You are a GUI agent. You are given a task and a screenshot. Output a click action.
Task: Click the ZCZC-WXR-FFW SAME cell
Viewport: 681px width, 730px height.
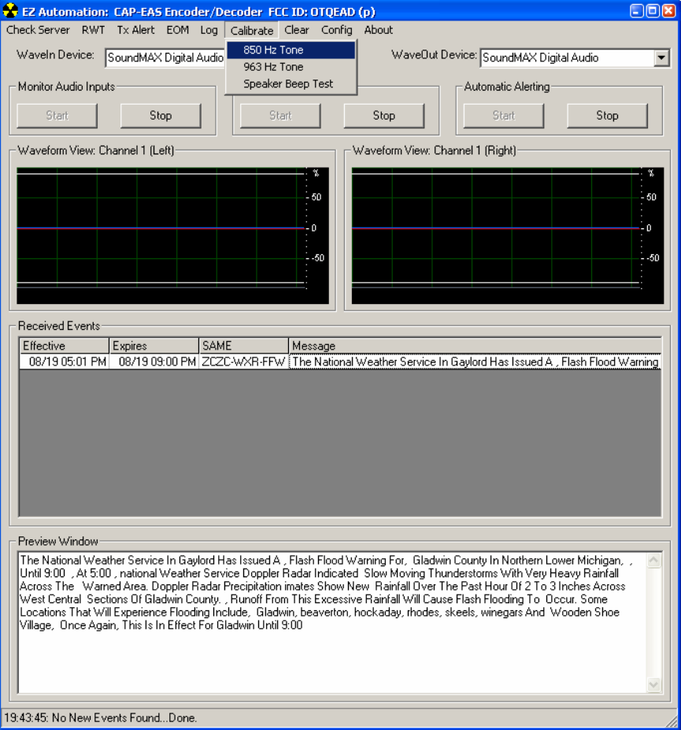(x=244, y=361)
